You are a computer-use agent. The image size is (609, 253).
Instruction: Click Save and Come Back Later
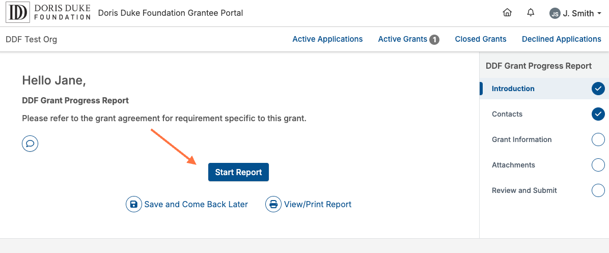pyautogui.click(x=187, y=204)
